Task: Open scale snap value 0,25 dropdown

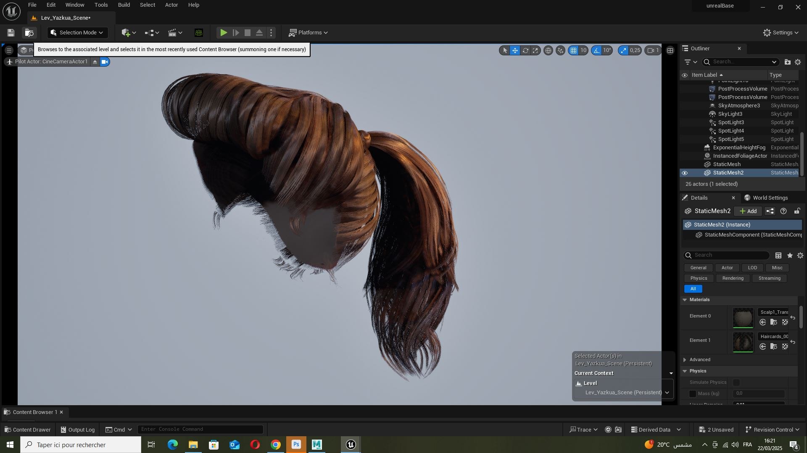Action: tap(635, 50)
